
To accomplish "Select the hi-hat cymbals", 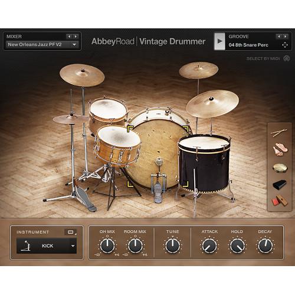I will pos(71,119).
